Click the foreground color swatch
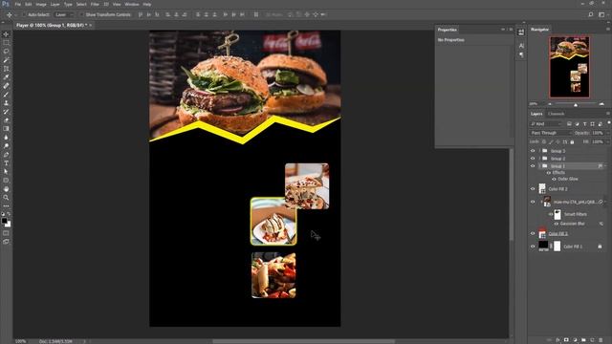The image size is (612, 344). [4, 221]
